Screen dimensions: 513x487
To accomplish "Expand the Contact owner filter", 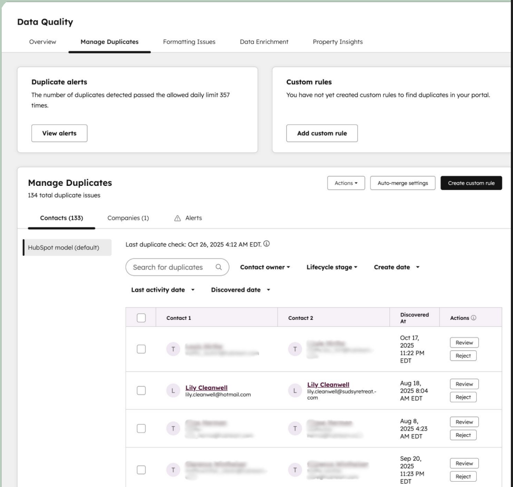I will click(x=265, y=267).
